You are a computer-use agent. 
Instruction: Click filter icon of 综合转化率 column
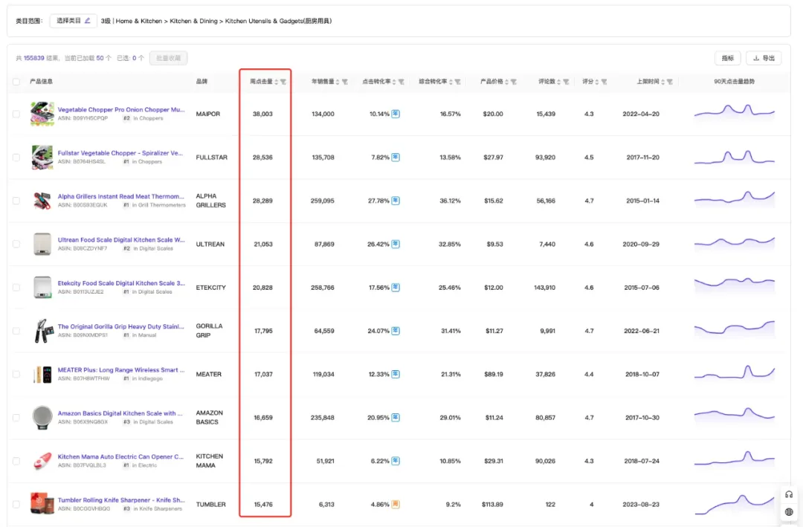coord(458,82)
